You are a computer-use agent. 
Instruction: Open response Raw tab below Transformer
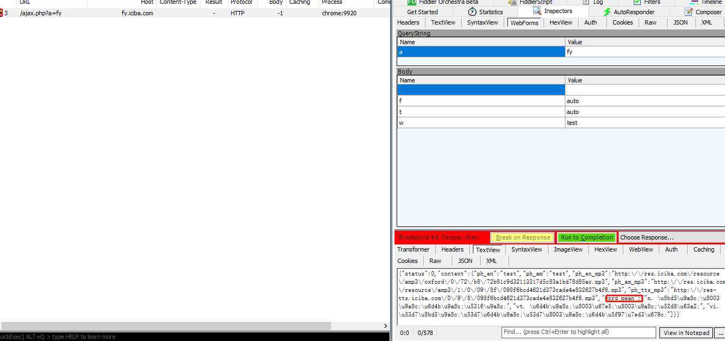[x=435, y=261]
